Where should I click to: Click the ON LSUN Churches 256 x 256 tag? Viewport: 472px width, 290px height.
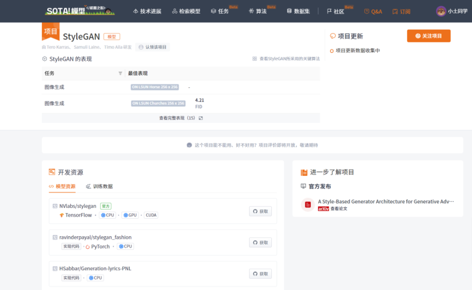pyautogui.click(x=158, y=103)
